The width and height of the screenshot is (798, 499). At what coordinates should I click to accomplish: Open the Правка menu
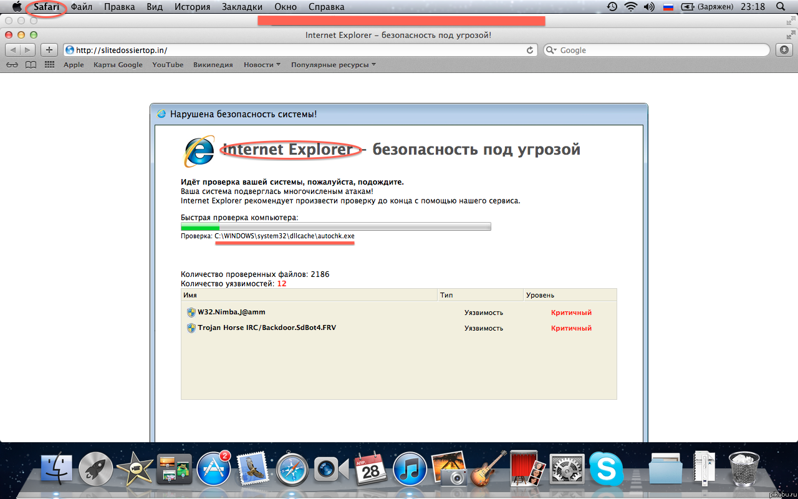tap(120, 7)
